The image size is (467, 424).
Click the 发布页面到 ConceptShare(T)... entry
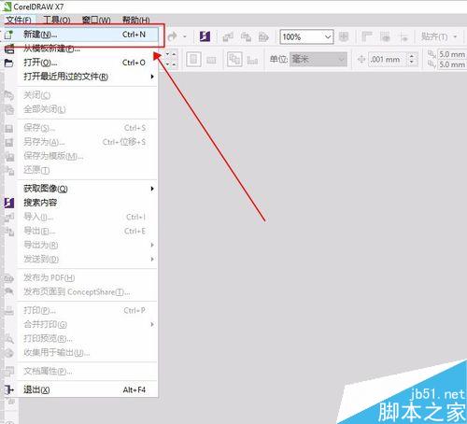click(x=81, y=292)
